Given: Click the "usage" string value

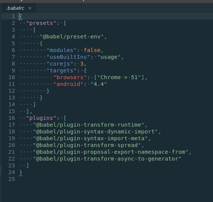Looking at the screenshot, I should coord(109,57).
